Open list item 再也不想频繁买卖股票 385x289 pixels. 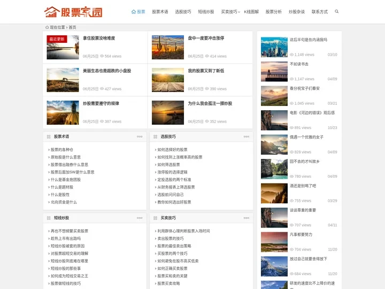tap(69, 231)
